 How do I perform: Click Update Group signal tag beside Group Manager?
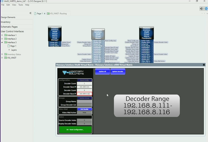tap(66, 42)
